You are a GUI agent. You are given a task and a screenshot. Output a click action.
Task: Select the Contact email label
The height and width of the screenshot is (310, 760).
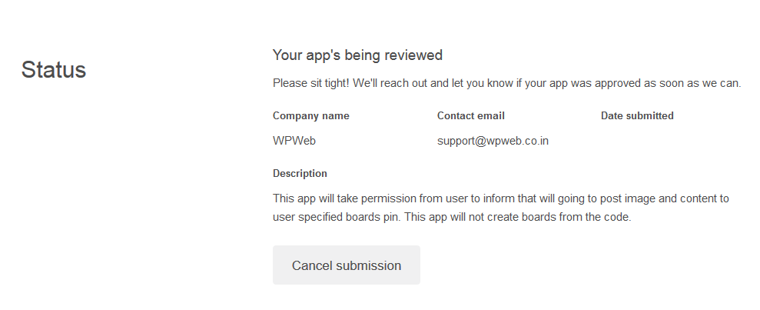coord(470,116)
